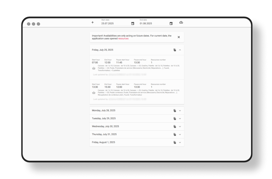The width and height of the screenshot is (272, 179).
Task: Click the End date input field
Action: (x=153, y=24)
